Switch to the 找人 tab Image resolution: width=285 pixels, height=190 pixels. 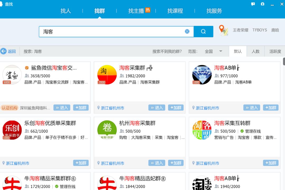(x=65, y=11)
